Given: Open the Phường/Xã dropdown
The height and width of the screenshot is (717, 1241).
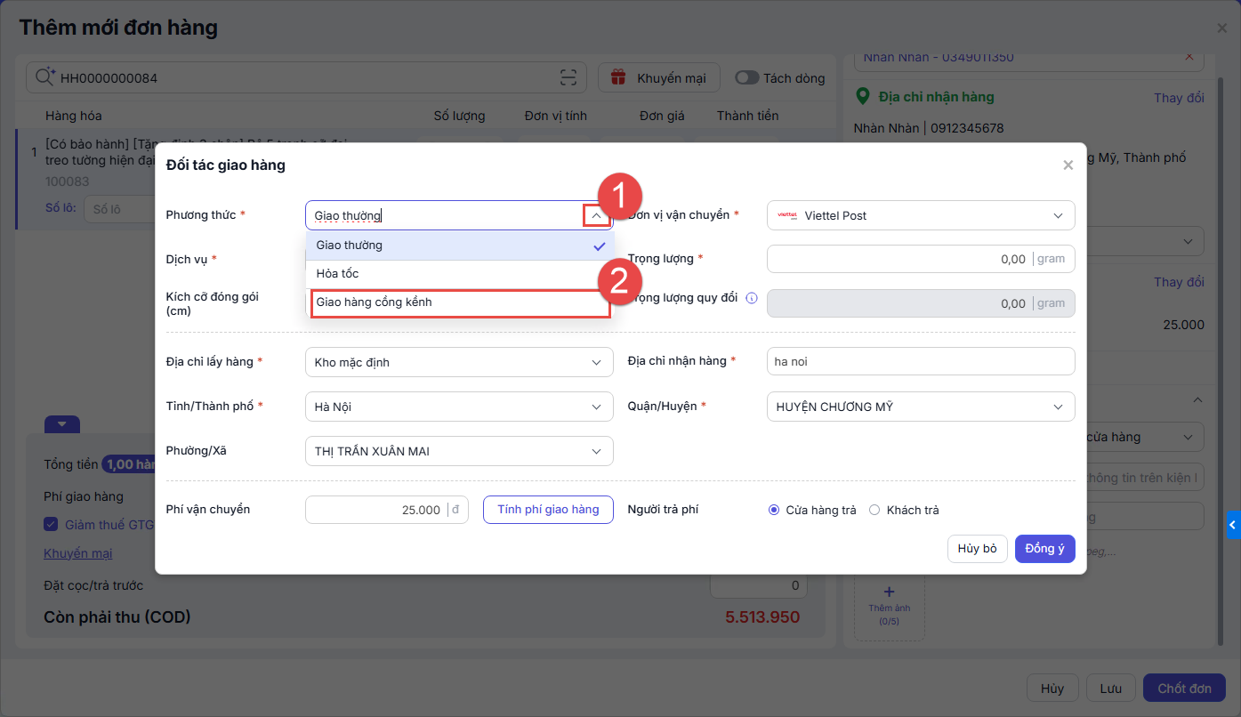Looking at the screenshot, I should [458, 451].
